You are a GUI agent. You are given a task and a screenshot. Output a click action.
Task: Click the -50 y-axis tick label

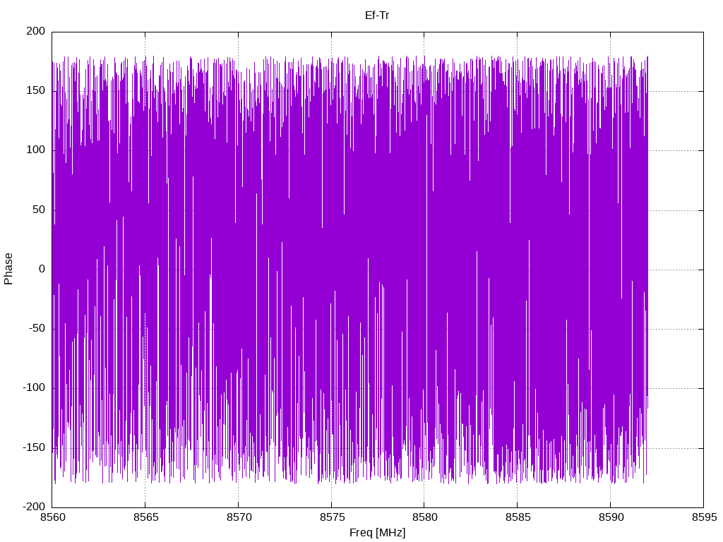coord(37,329)
